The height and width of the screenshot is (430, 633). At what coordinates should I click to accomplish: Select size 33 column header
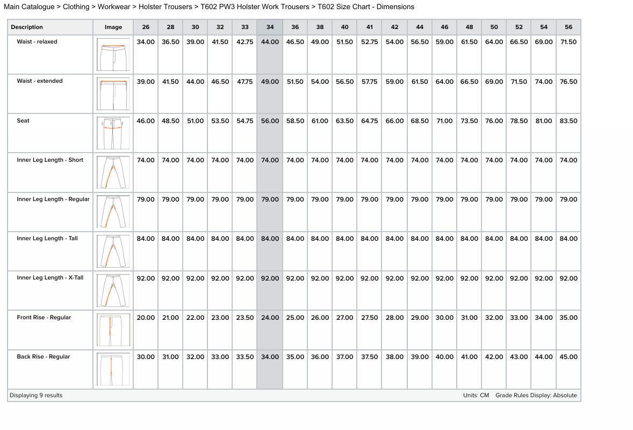245,27
